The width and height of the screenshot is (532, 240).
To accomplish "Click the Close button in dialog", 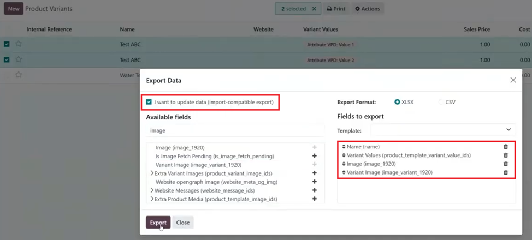I will coord(183,223).
